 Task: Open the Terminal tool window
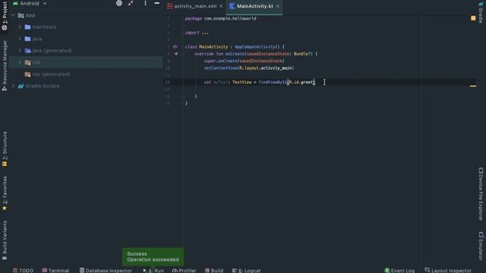click(x=55, y=270)
